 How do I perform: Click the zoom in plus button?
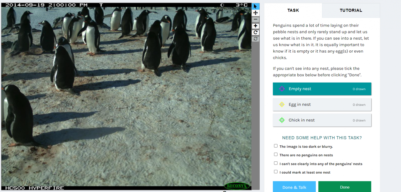pyautogui.click(x=256, y=26)
